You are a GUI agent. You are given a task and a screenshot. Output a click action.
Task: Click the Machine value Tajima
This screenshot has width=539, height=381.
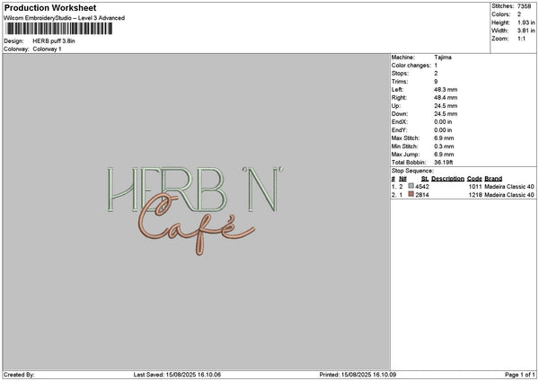click(x=443, y=58)
